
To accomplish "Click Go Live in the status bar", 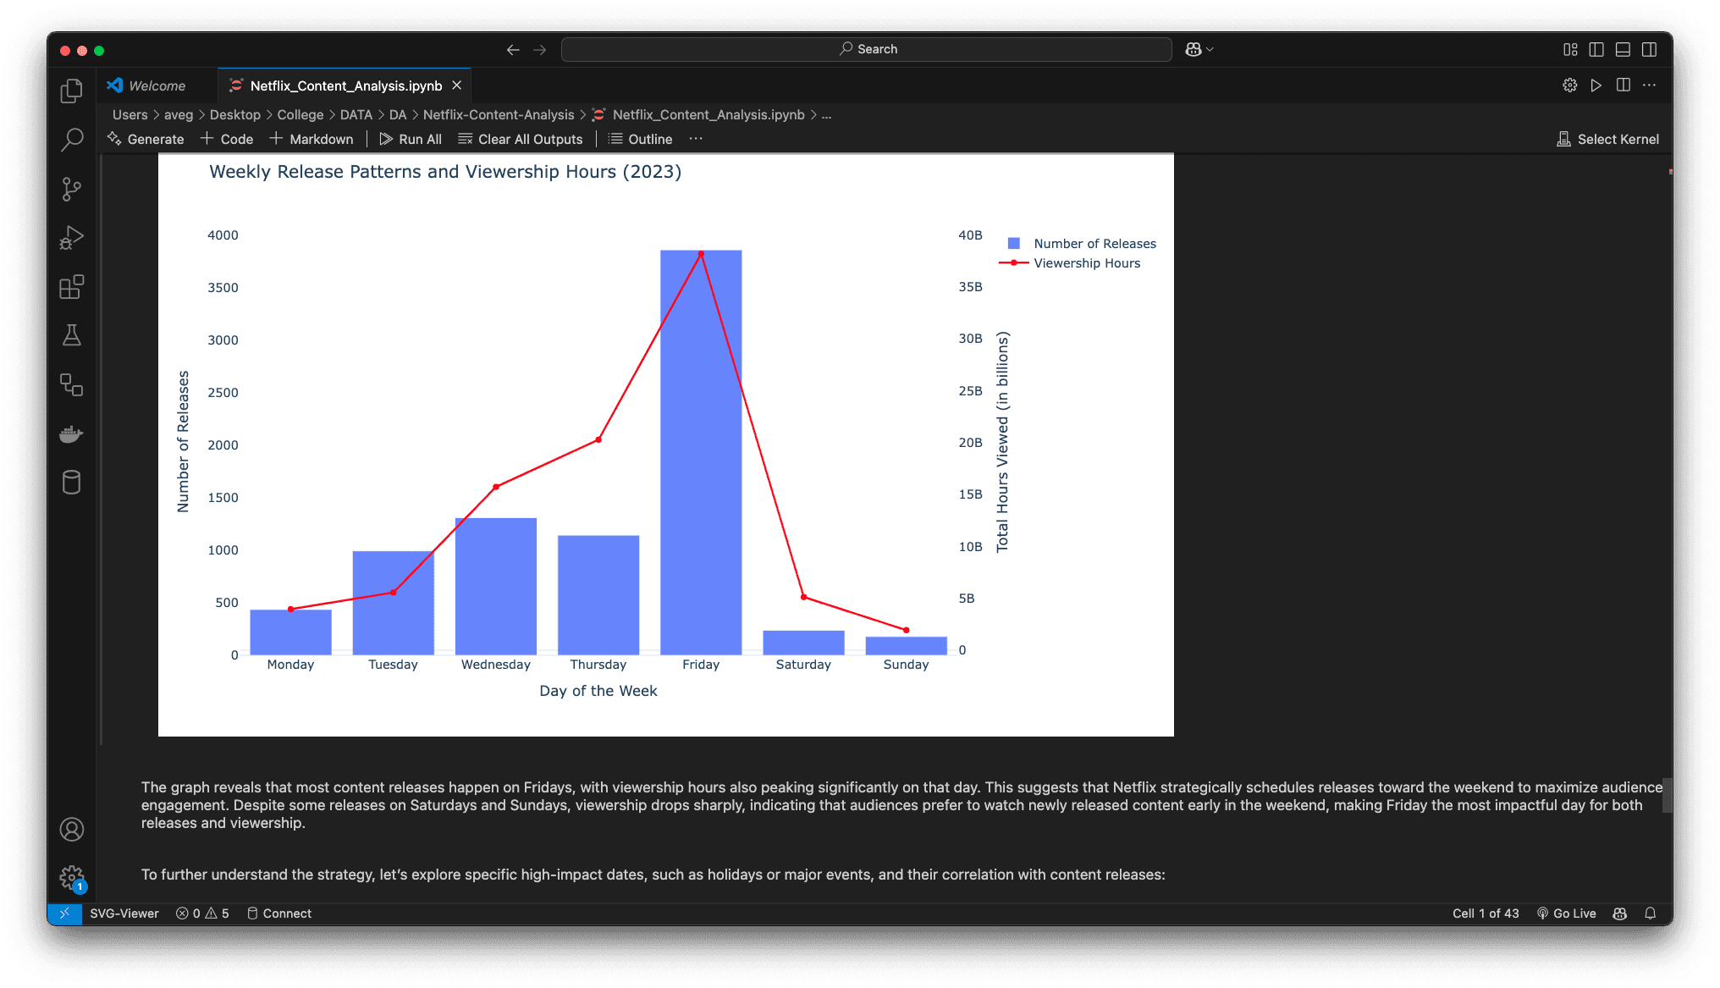I will click(x=1567, y=913).
